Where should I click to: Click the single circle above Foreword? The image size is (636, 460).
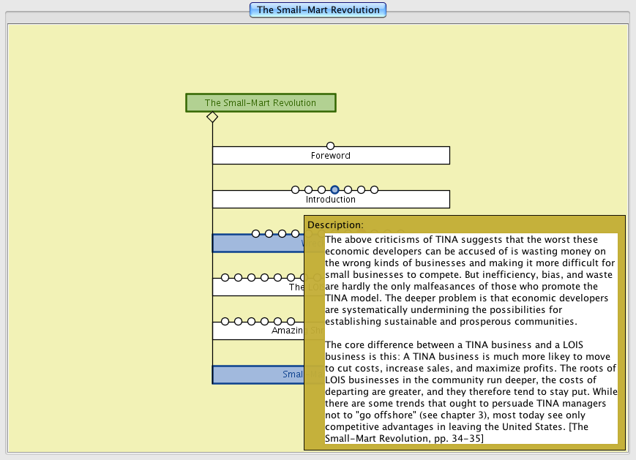tap(330, 146)
